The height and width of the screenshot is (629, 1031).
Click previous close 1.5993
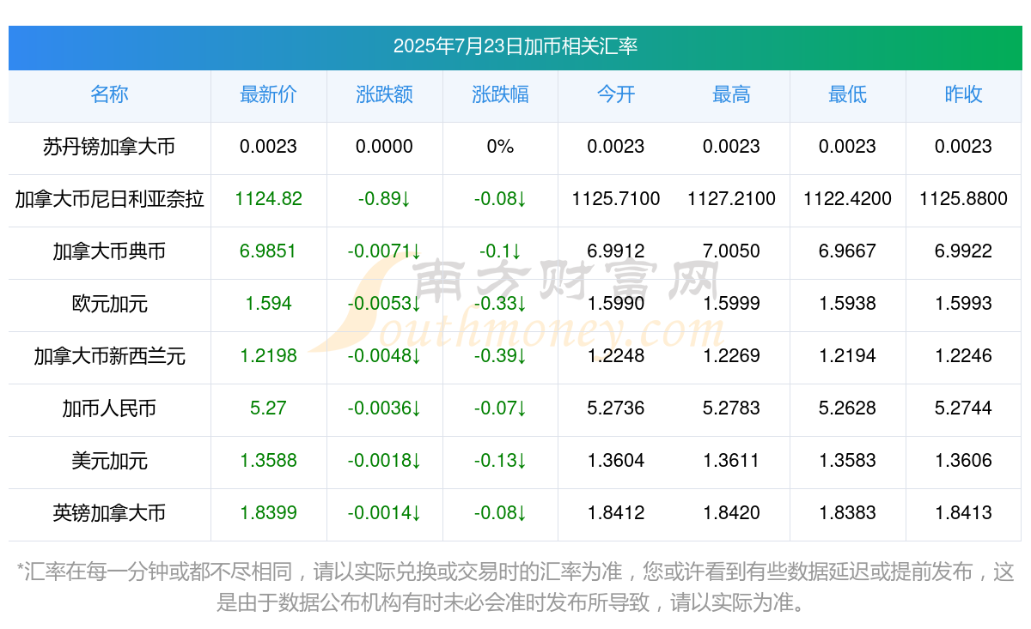(x=963, y=304)
